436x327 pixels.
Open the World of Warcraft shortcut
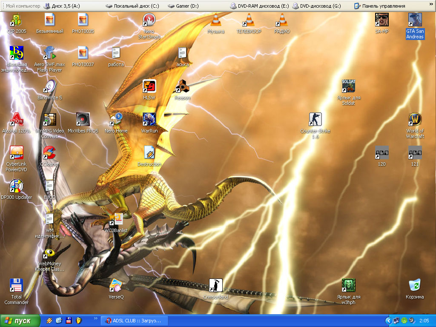pyautogui.click(x=415, y=126)
